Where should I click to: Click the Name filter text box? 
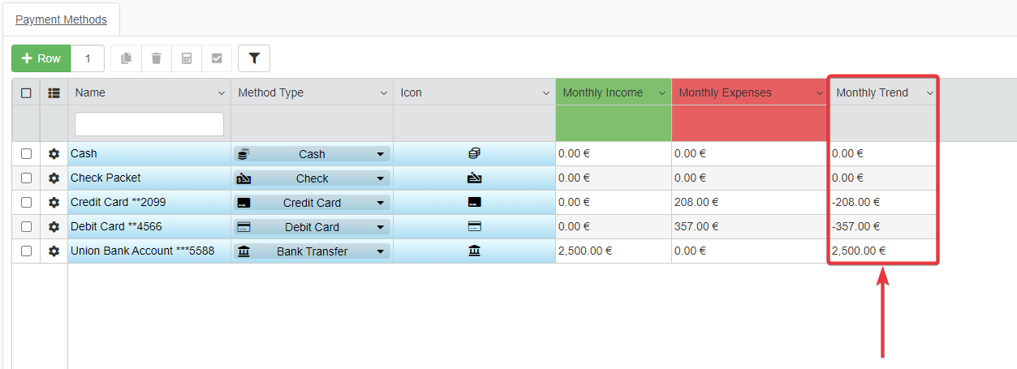tap(149, 124)
